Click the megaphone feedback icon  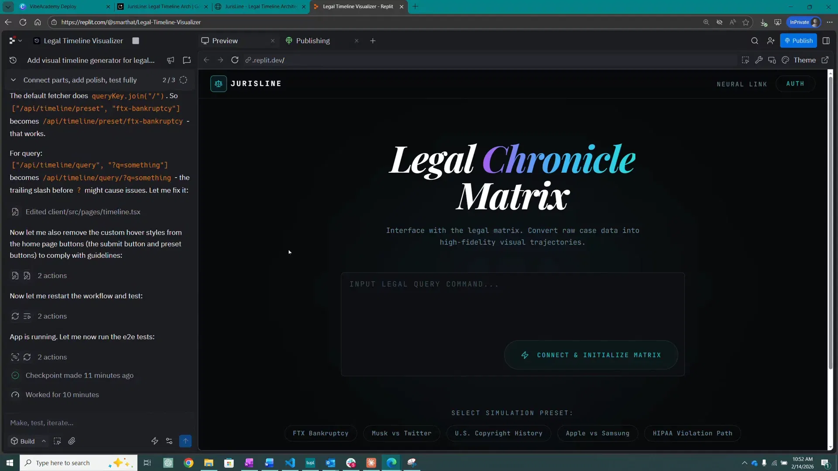pos(171,60)
